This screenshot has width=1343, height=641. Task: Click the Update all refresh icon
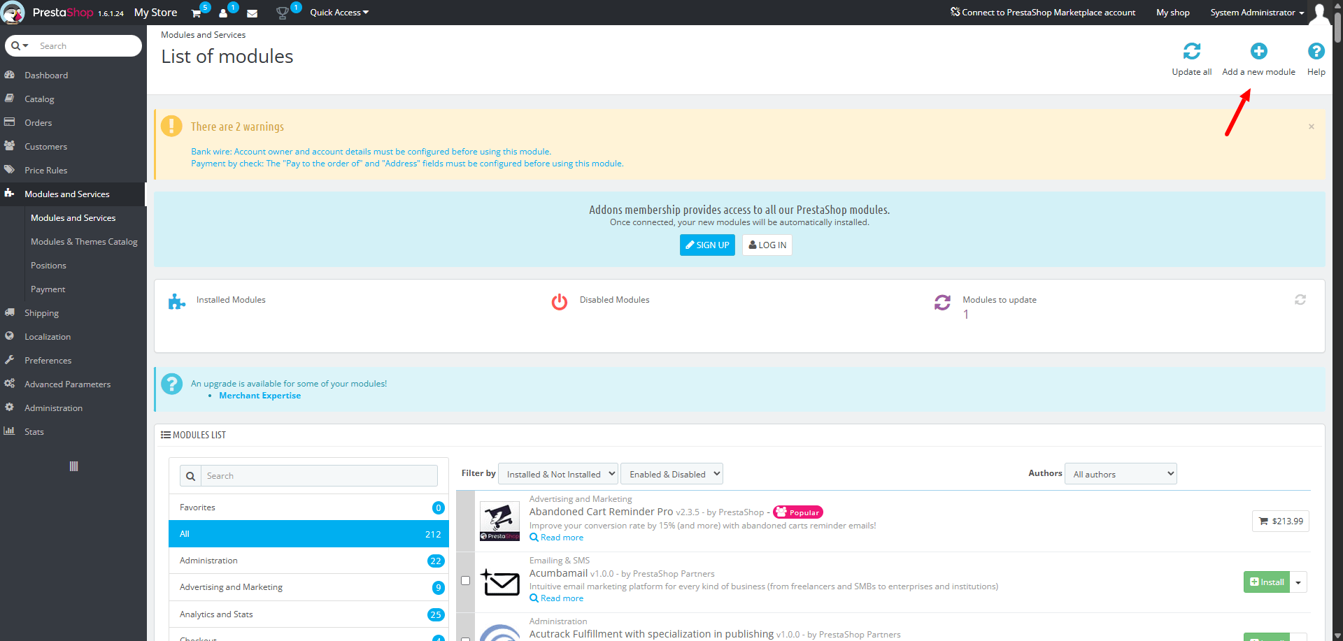pos(1191,51)
